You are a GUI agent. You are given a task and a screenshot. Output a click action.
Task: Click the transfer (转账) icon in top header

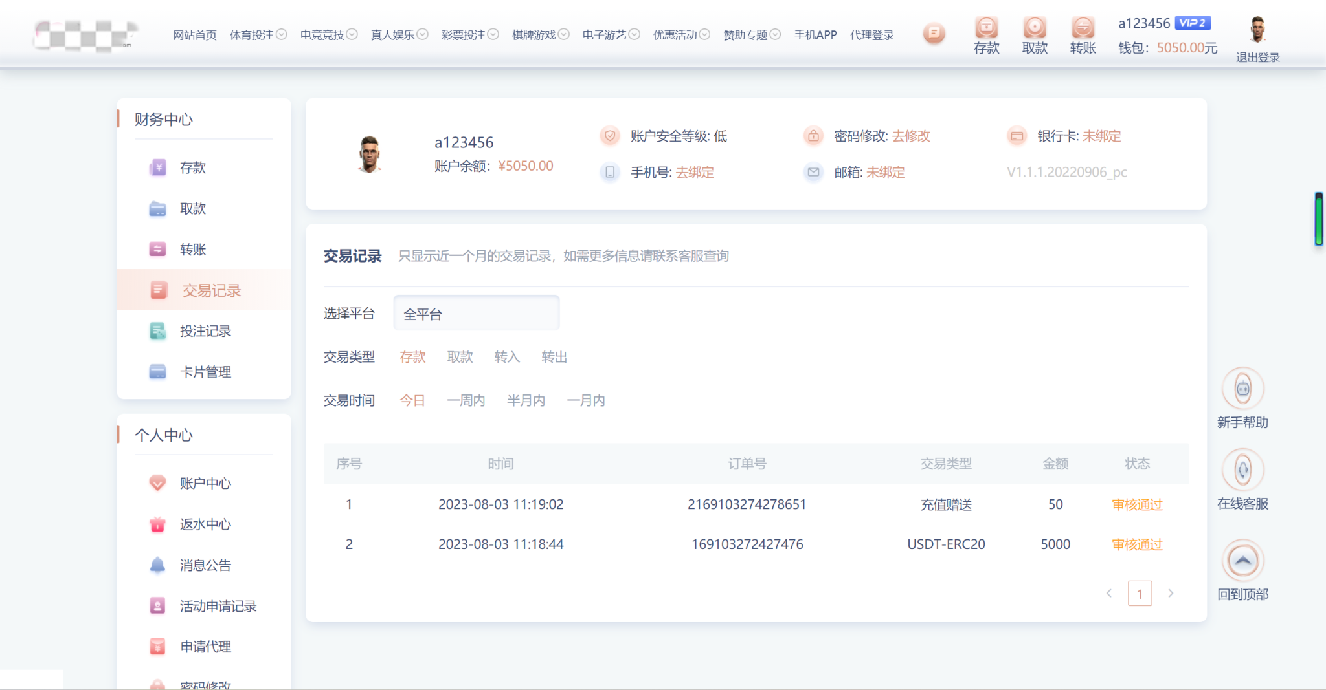(x=1083, y=28)
